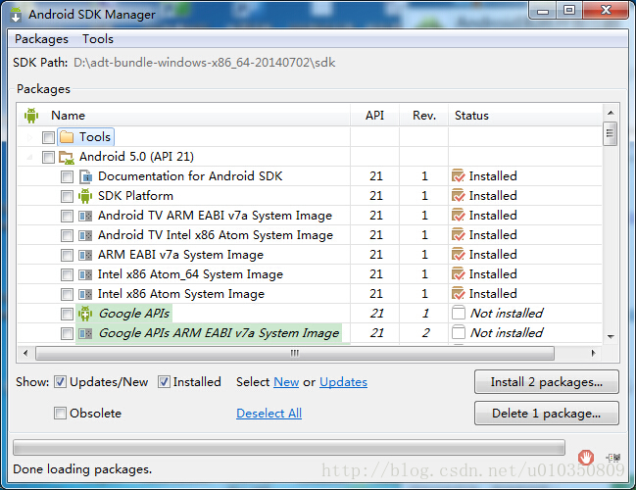Click Install 2 packages button

pos(547,381)
